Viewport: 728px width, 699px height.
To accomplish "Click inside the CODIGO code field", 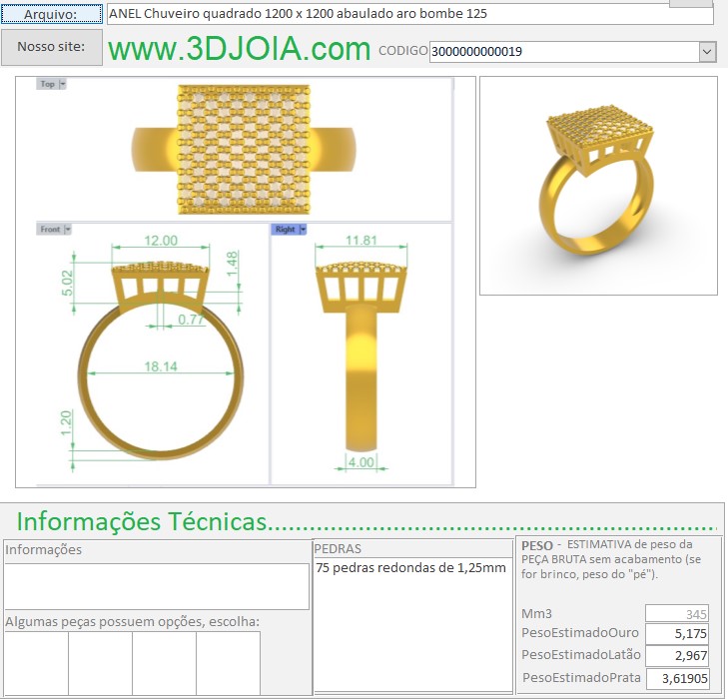I will click(x=562, y=52).
